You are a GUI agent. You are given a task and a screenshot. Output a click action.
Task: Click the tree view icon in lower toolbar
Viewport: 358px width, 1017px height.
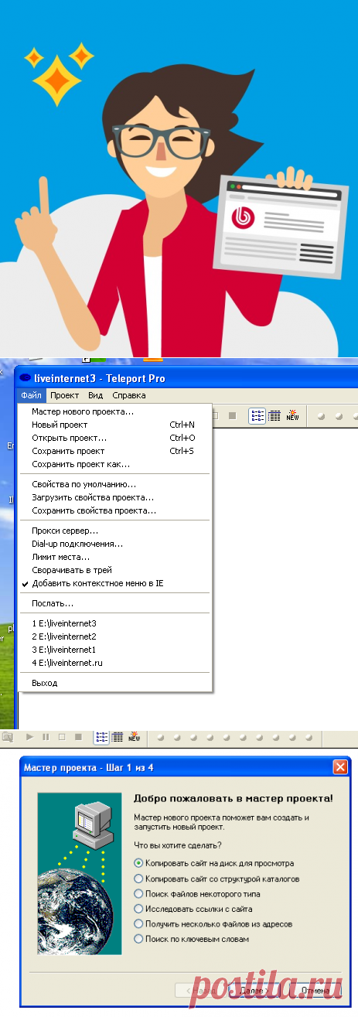tap(101, 737)
